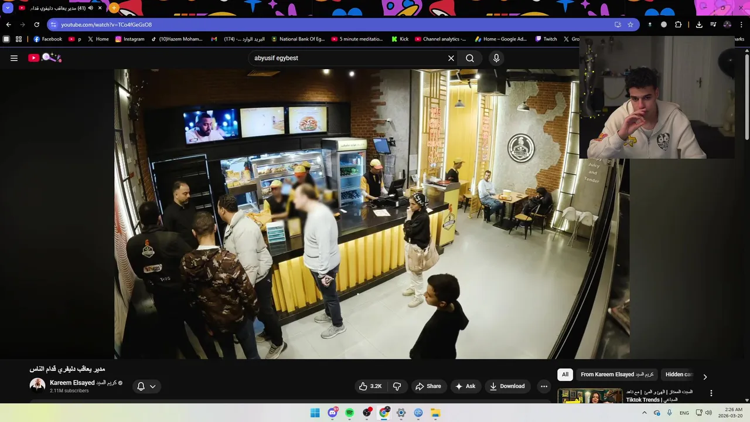Open a new browser tab
This screenshot has height=422, width=750.
[114, 8]
